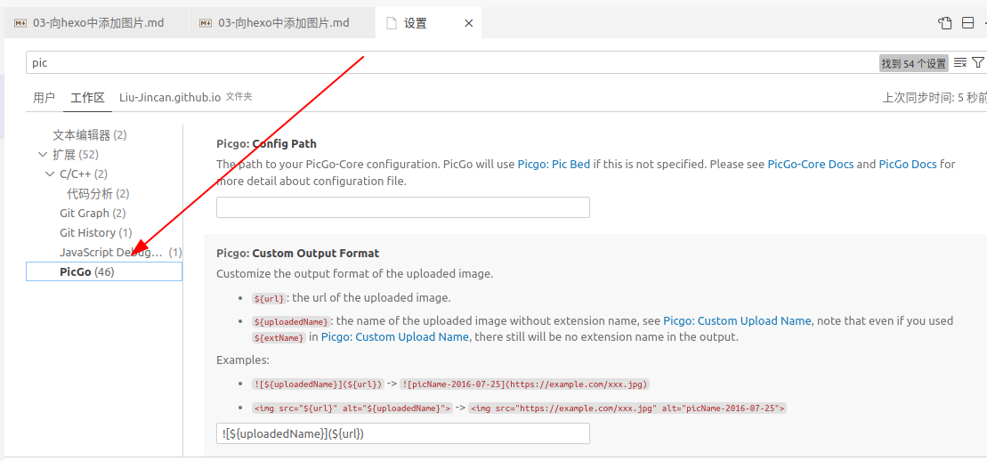Select Git History (1) in tree
987x461 pixels.
pyautogui.click(x=96, y=232)
